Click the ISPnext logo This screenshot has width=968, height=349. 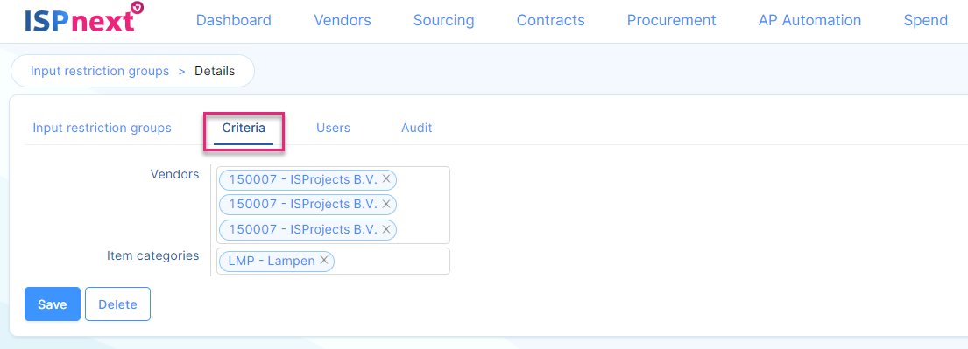pos(85,18)
